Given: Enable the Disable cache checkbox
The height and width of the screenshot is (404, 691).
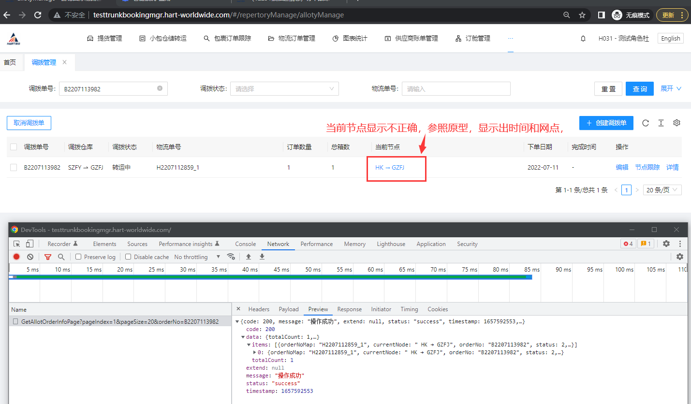Looking at the screenshot, I should (128, 257).
